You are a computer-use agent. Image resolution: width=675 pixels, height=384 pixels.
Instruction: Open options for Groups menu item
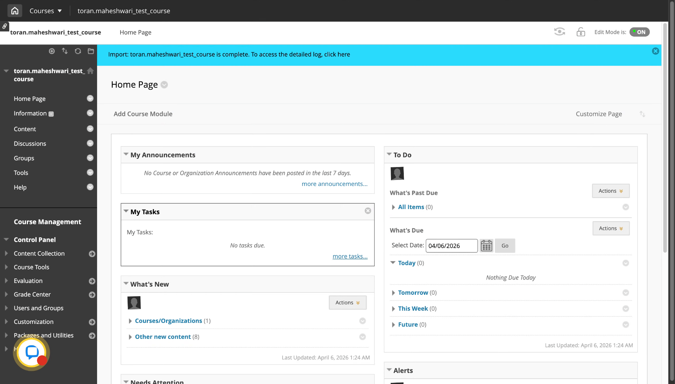point(90,158)
